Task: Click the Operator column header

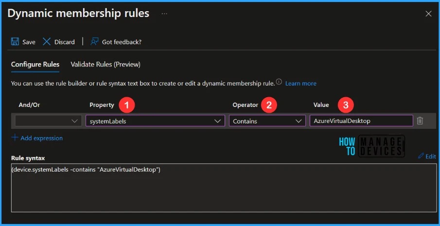Action: (x=245, y=105)
